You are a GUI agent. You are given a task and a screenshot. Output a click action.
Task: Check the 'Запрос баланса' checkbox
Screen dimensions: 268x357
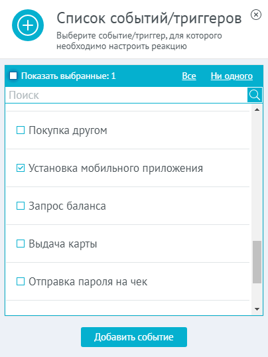click(x=21, y=206)
